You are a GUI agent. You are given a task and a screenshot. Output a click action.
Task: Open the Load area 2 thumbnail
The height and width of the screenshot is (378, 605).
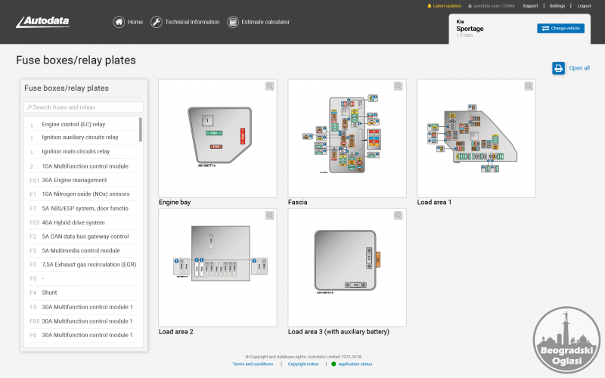[x=218, y=268]
